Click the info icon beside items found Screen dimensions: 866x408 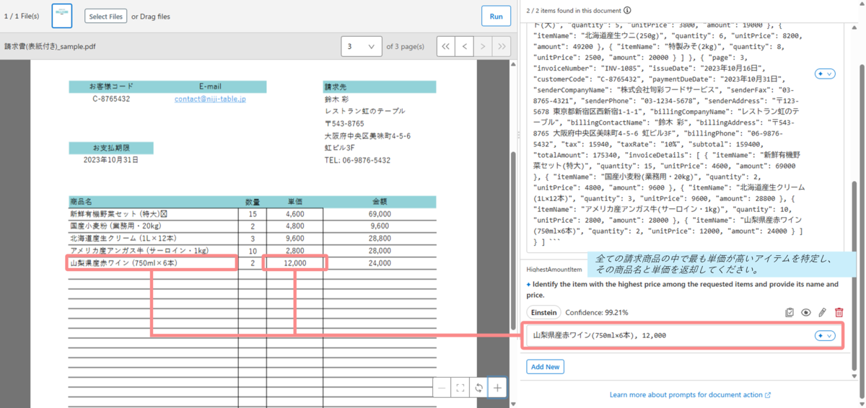pos(628,10)
